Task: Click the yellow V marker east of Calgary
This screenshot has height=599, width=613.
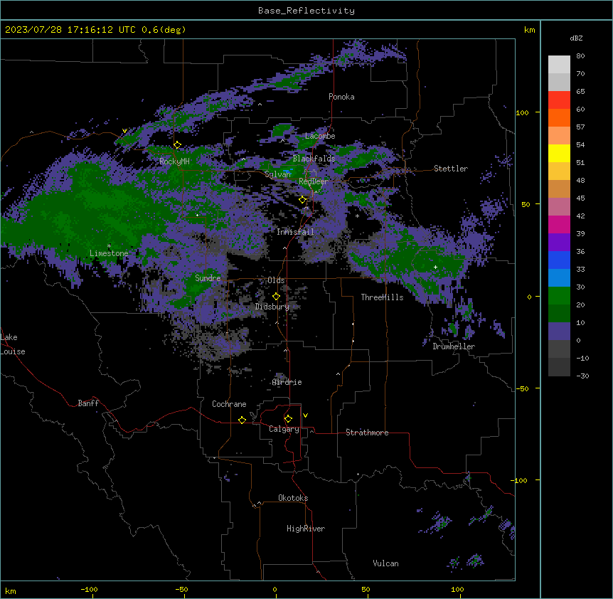Action: coord(305,415)
